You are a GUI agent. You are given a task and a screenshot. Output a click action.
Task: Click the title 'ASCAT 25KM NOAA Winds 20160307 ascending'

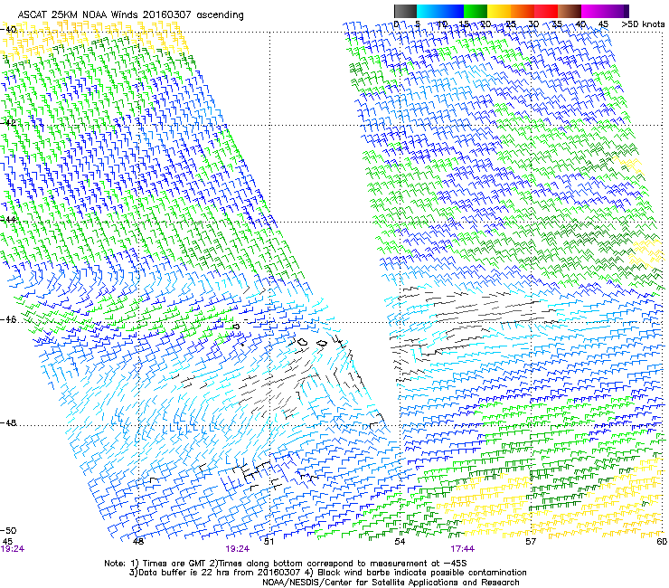[x=130, y=15]
